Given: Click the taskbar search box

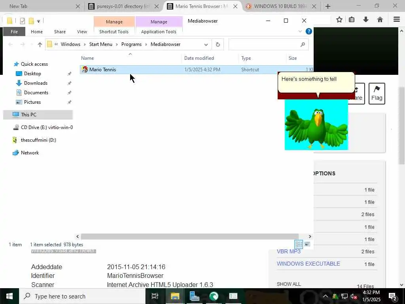Looking at the screenshot, I should [82, 296].
